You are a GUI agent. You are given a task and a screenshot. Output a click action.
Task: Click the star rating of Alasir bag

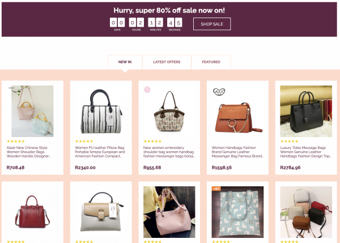(16, 142)
